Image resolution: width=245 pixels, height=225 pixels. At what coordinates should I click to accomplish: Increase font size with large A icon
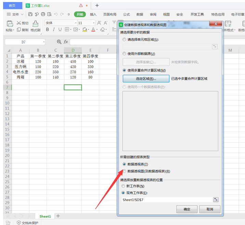pos(99,23)
